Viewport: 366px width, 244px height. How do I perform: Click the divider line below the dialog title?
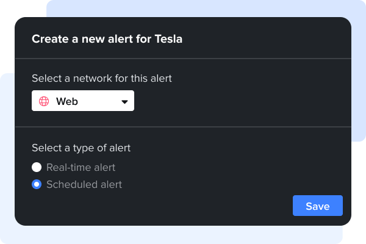(183, 59)
